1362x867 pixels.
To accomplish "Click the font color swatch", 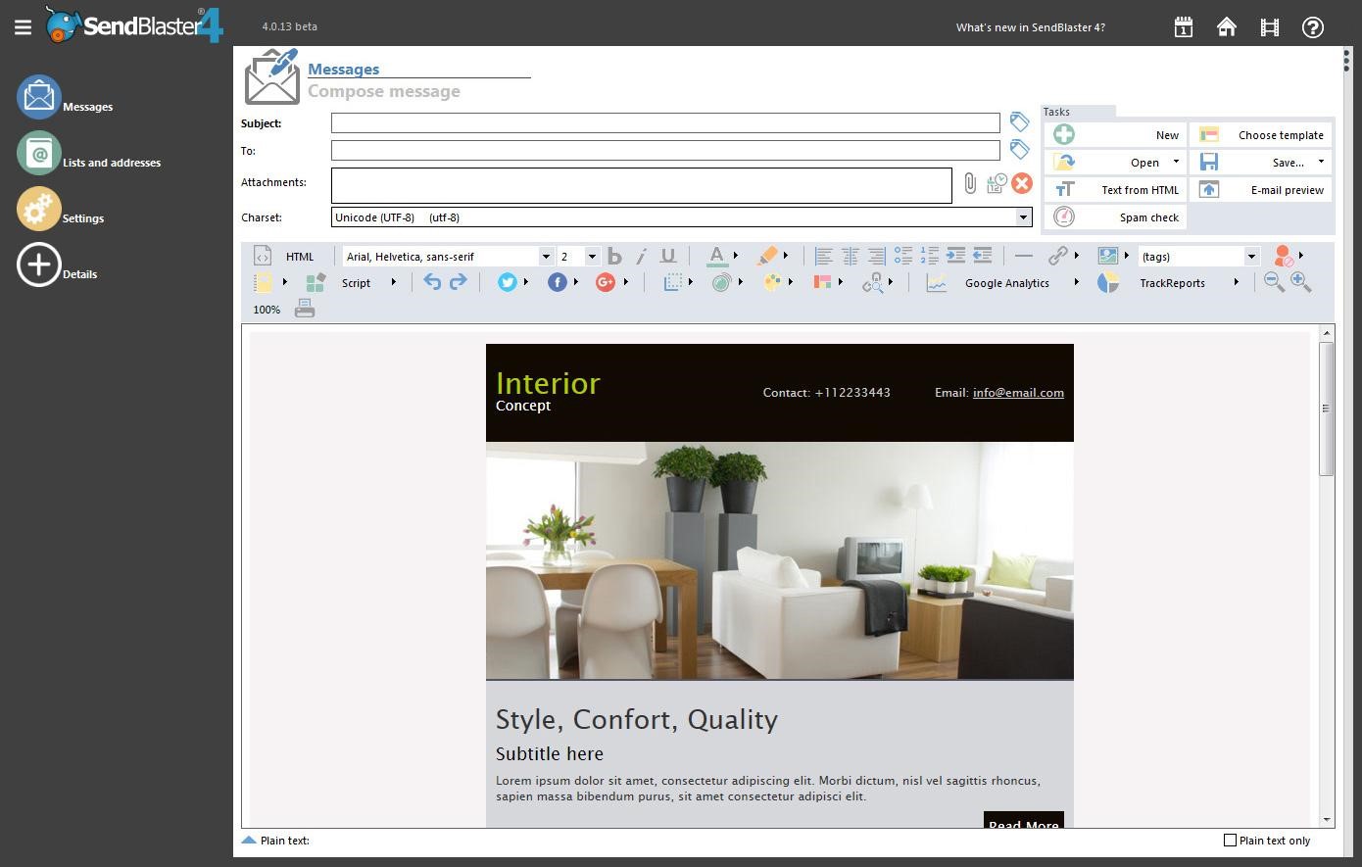I will tap(718, 256).
